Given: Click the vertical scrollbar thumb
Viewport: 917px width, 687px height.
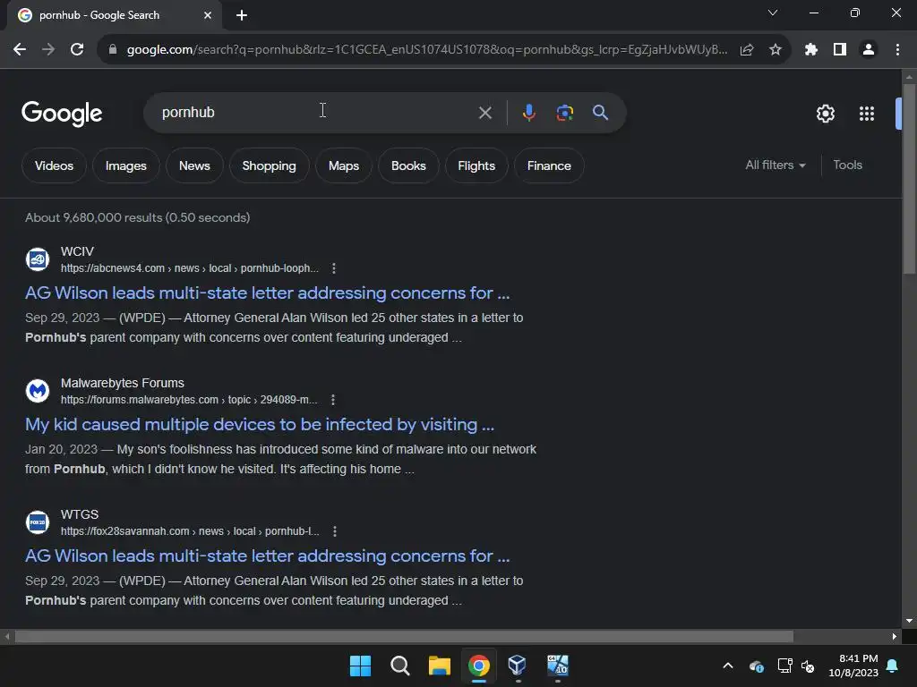Looking at the screenshot, I should (x=909, y=178).
